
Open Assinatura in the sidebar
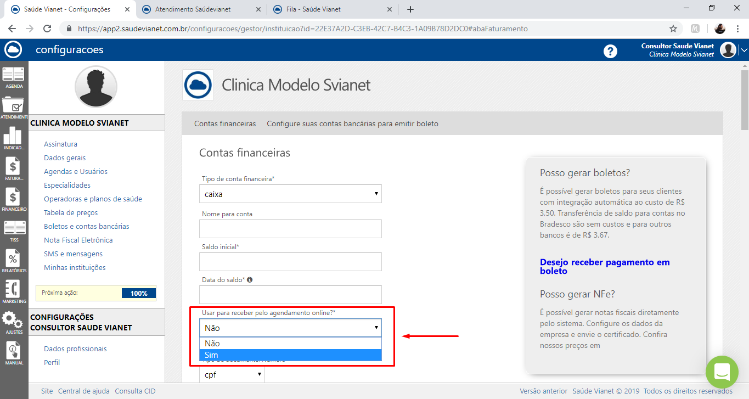click(x=60, y=144)
